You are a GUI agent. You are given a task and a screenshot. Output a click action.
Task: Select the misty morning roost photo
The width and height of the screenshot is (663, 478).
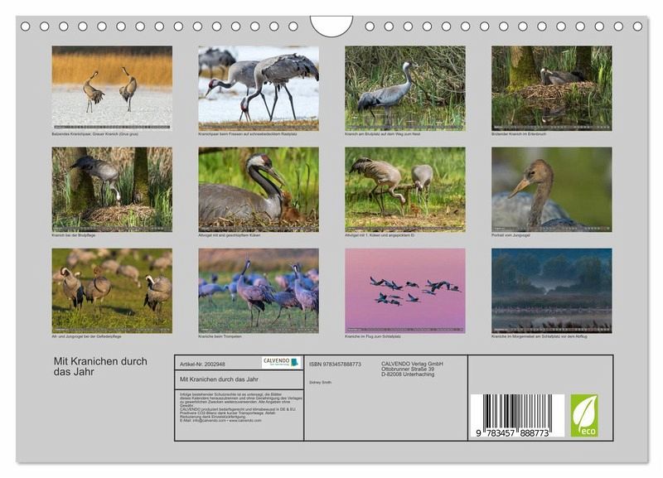pos(551,290)
